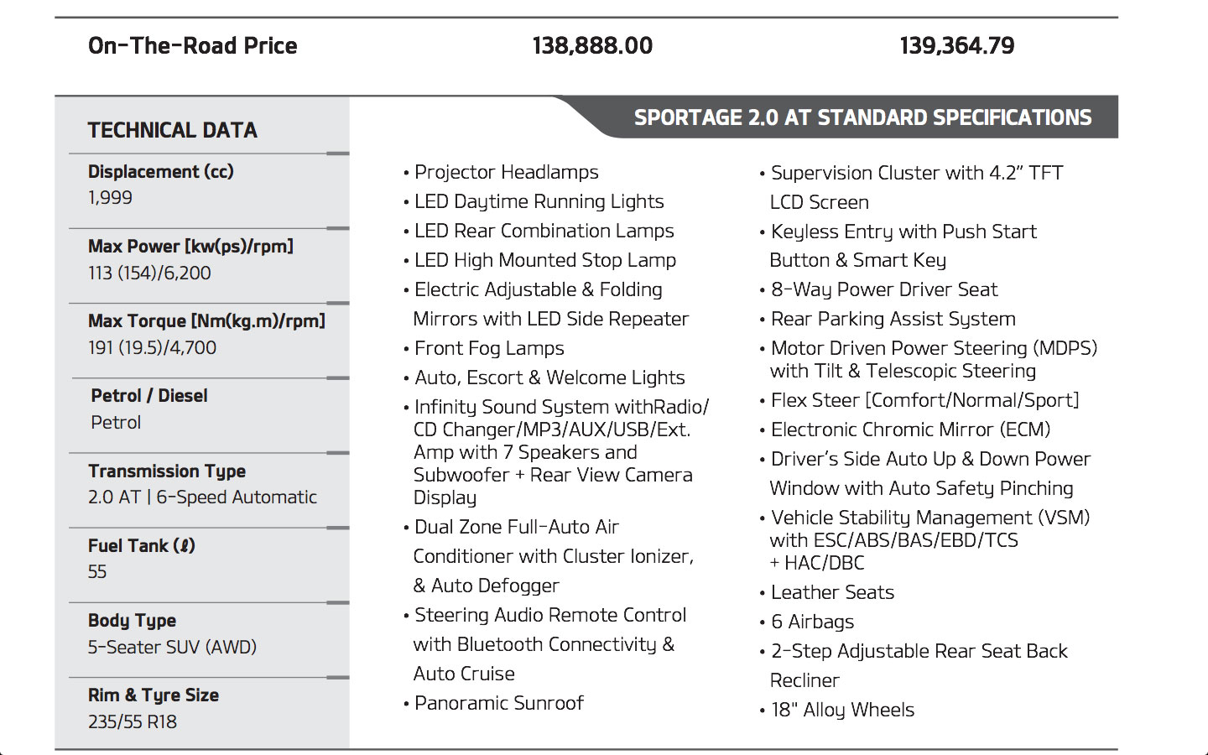Click the 138,888.00 price value
The width and height of the screenshot is (1208, 755).
[592, 45]
